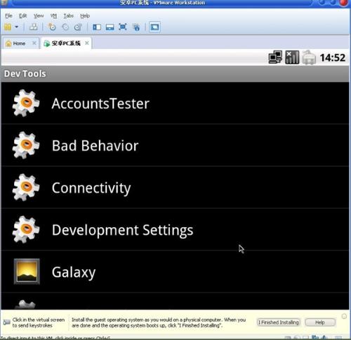Screen dimensions: 351x340
Task: Open the Connectivity tool
Action: [175, 188]
